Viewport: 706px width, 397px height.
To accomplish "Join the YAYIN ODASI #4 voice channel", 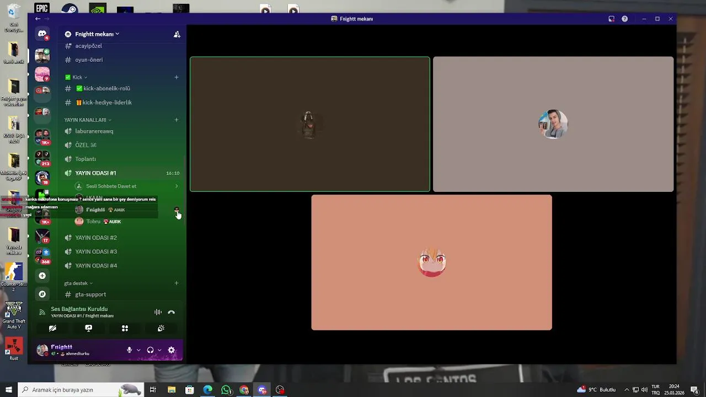I will 96,266.
